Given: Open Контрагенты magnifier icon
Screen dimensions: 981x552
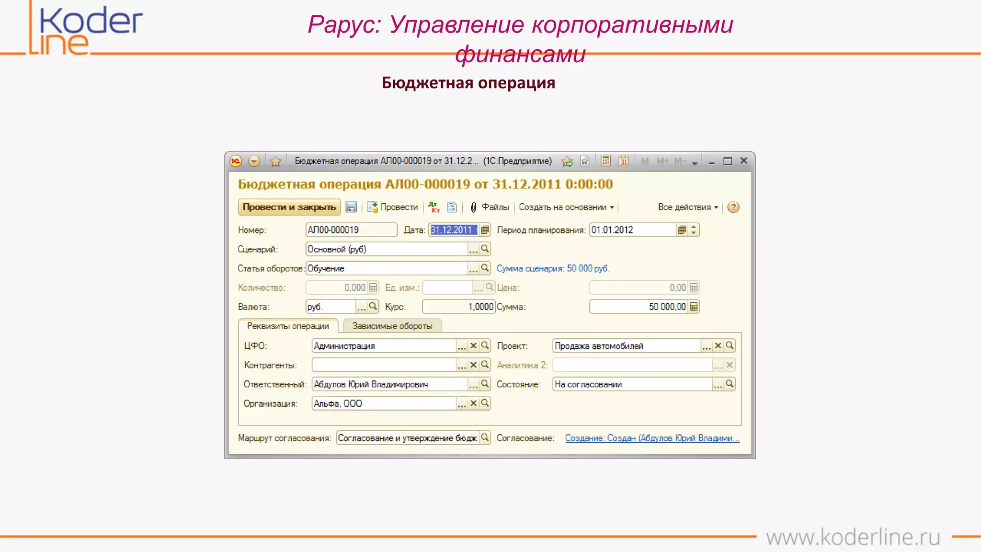Looking at the screenshot, I should pyautogui.click(x=485, y=365).
